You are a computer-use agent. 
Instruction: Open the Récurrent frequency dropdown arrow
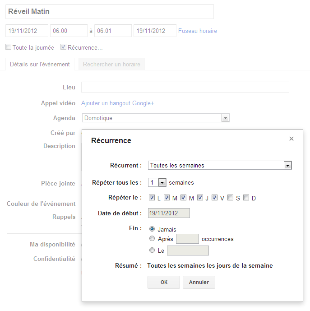coord(287,165)
